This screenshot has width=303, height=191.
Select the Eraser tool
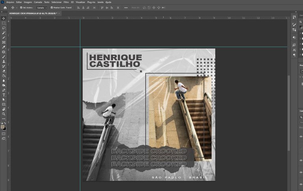pyautogui.click(x=4, y=71)
